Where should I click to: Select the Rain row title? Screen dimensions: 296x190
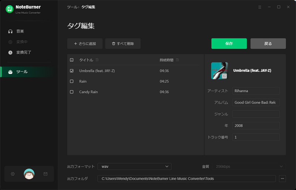tap(83, 81)
